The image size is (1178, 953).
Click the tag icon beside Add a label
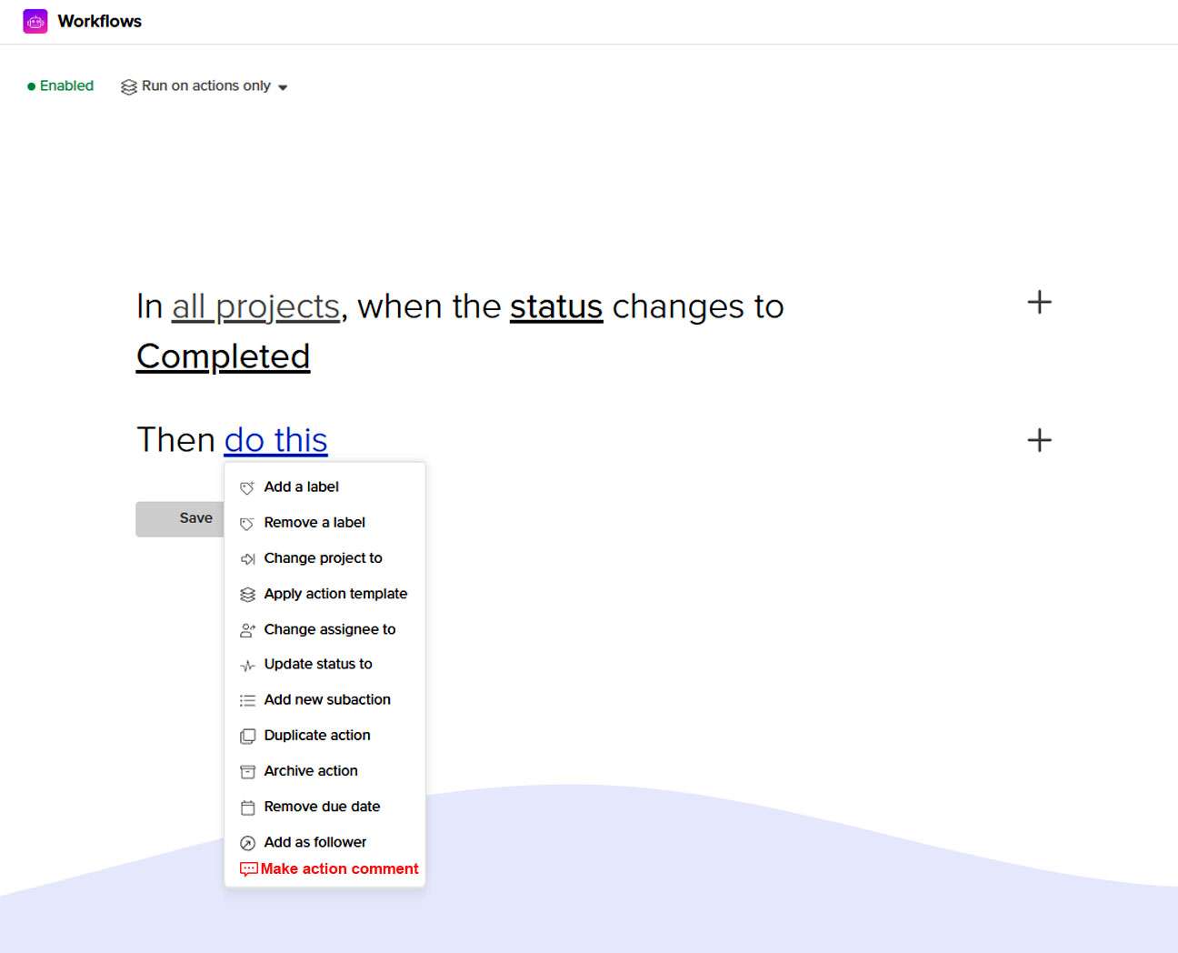(x=247, y=488)
